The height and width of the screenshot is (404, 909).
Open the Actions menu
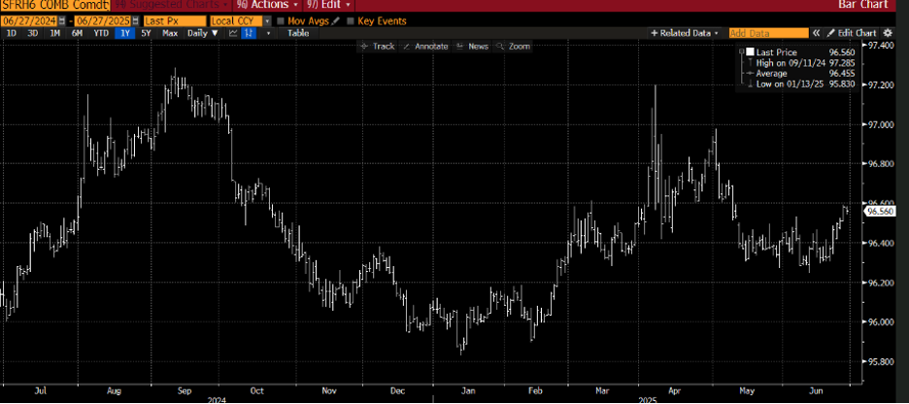point(267,5)
